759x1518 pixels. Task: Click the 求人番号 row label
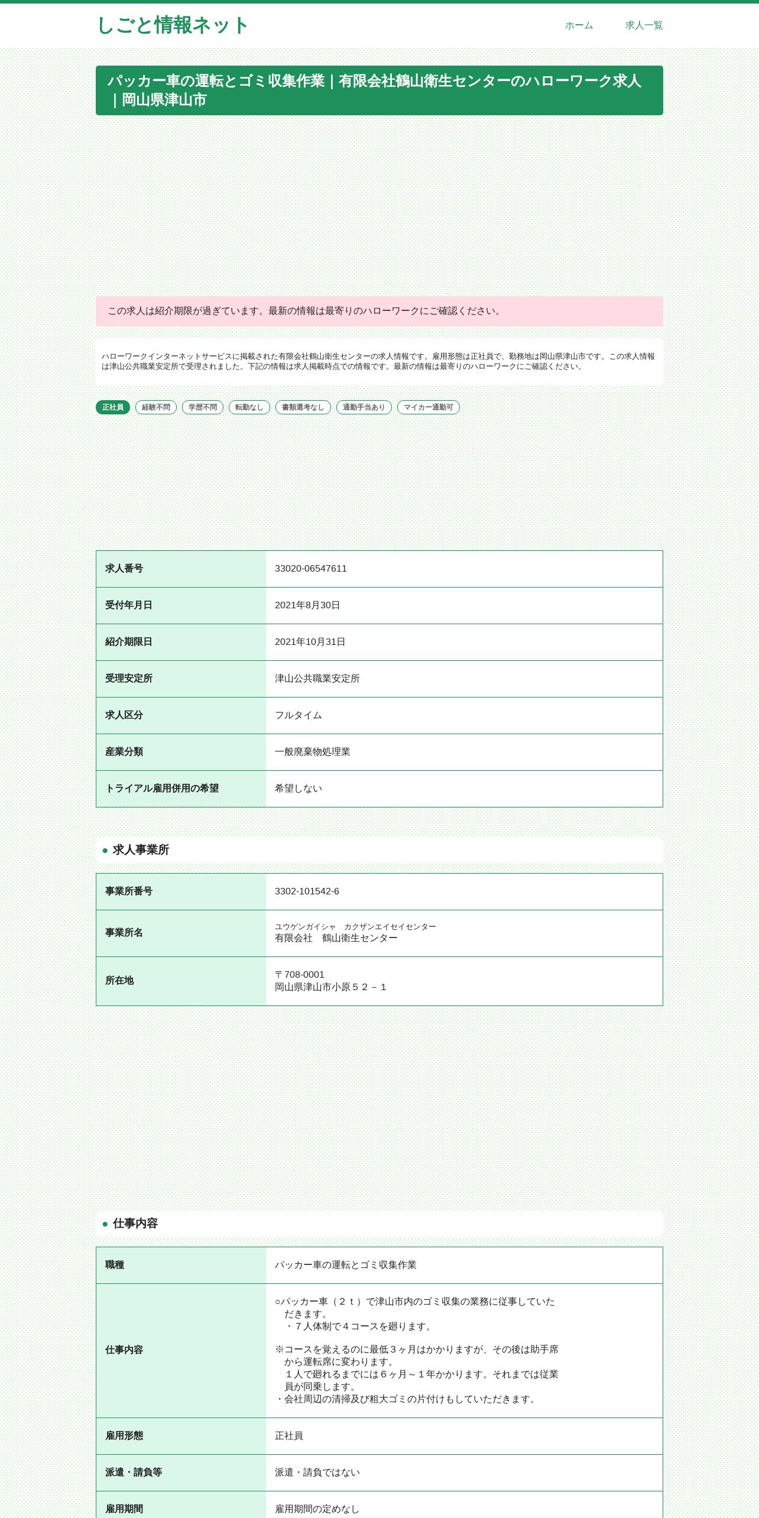(x=124, y=569)
